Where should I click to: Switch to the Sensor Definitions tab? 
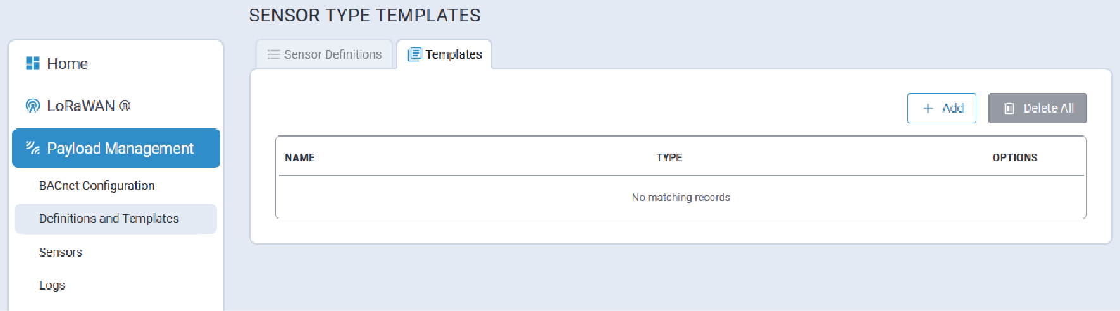pyautogui.click(x=333, y=54)
